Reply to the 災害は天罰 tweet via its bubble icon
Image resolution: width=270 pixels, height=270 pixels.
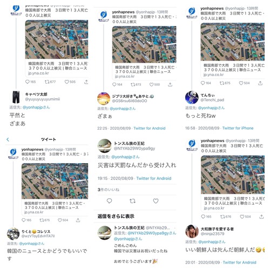[x=109, y=201]
